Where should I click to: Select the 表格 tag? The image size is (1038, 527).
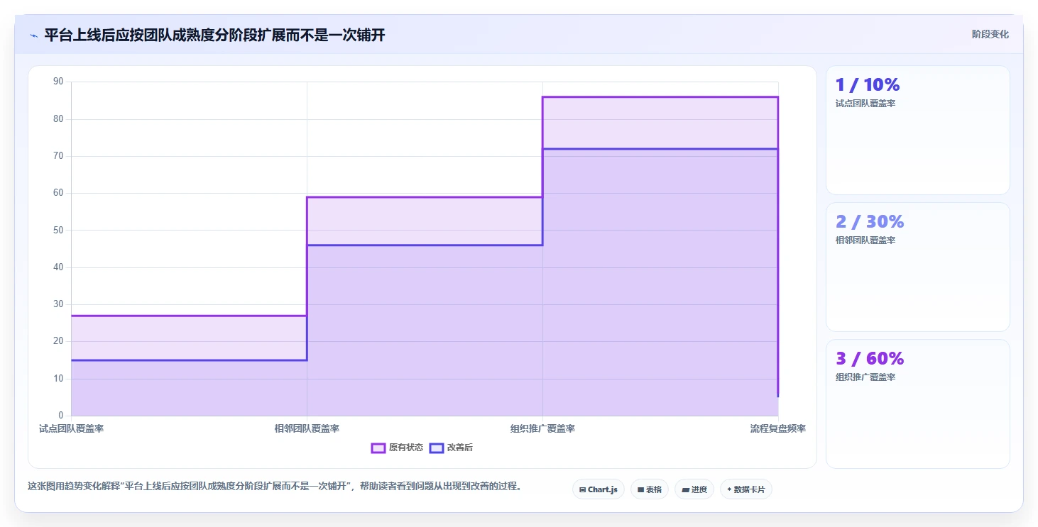click(x=650, y=489)
